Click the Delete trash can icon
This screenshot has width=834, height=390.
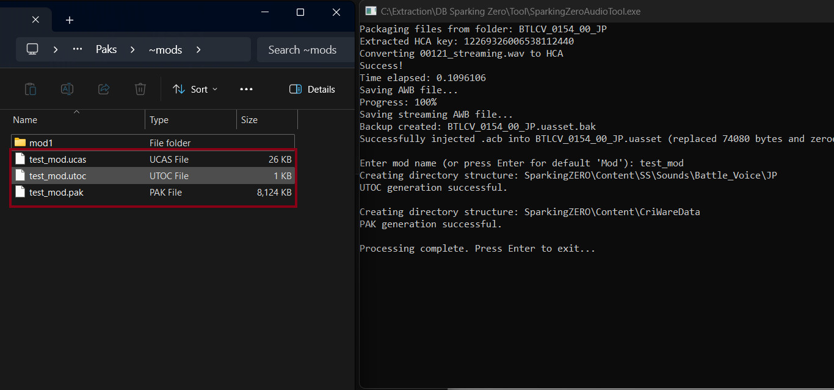(140, 90)
